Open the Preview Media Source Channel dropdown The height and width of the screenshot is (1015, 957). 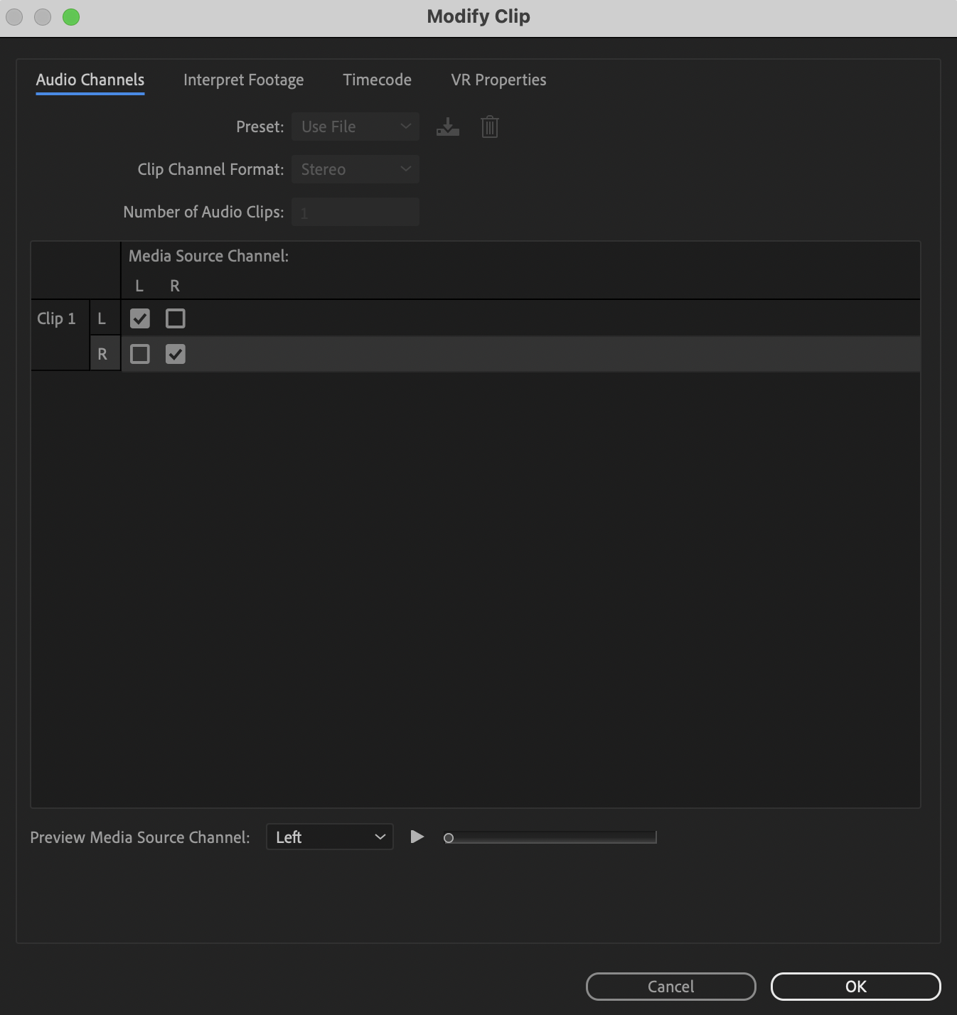click(328, 837)
